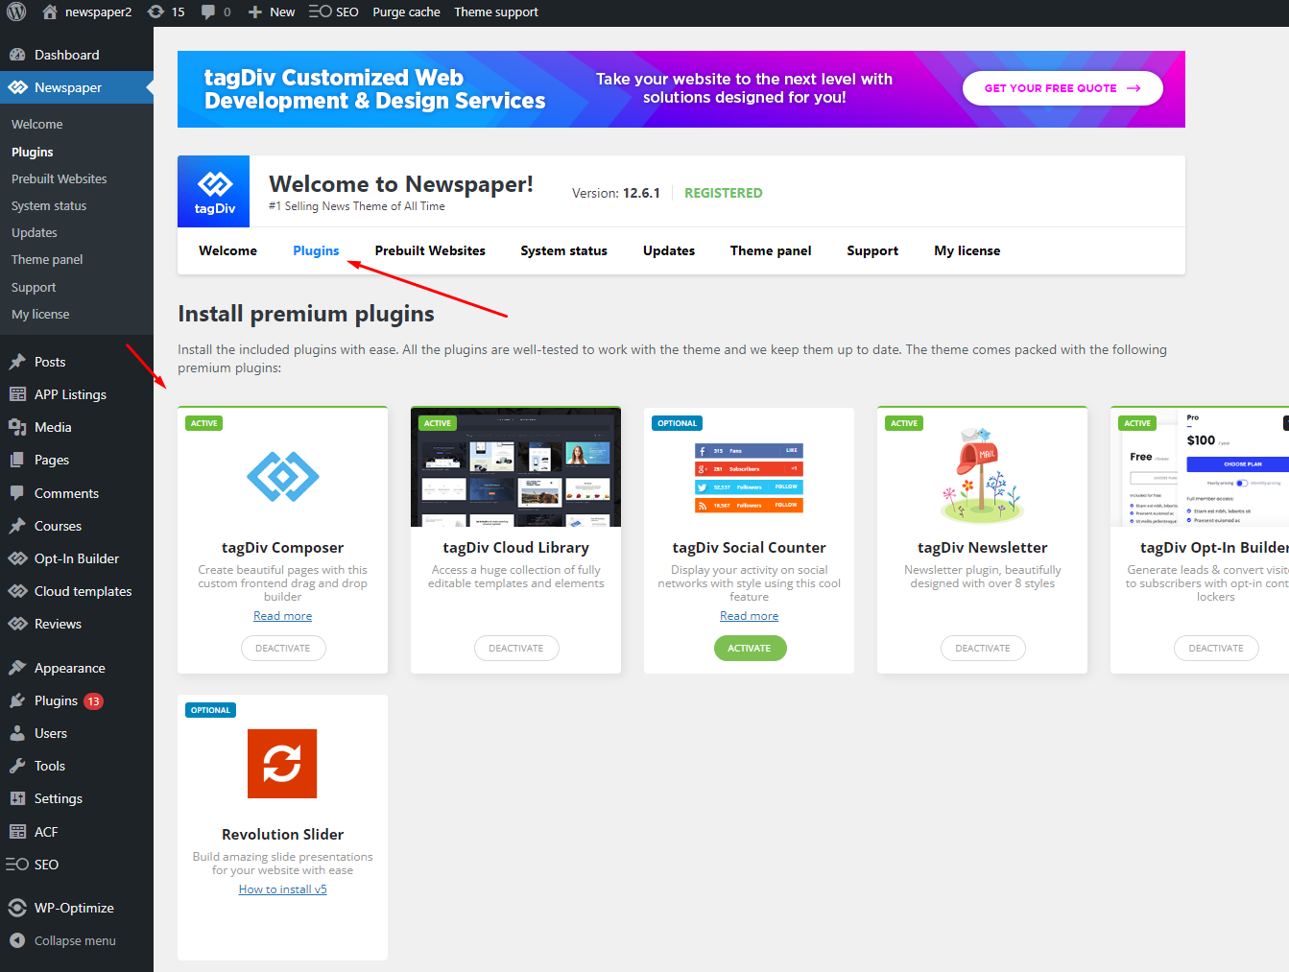Click the Media icon
The height and width of the screenshot is (972, 1289).
coord(17,427)
